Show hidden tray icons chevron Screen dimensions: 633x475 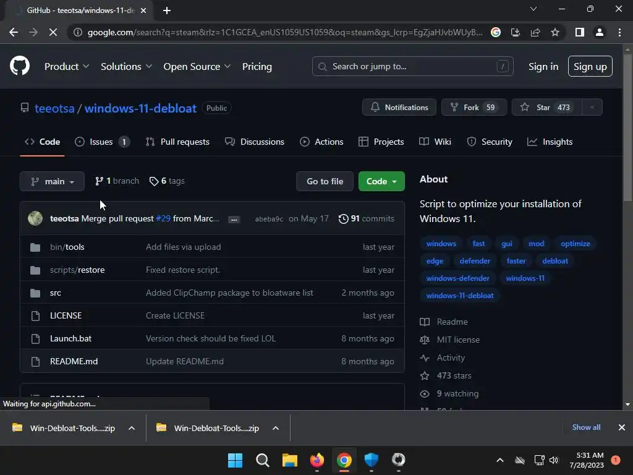tap(499, 460)
